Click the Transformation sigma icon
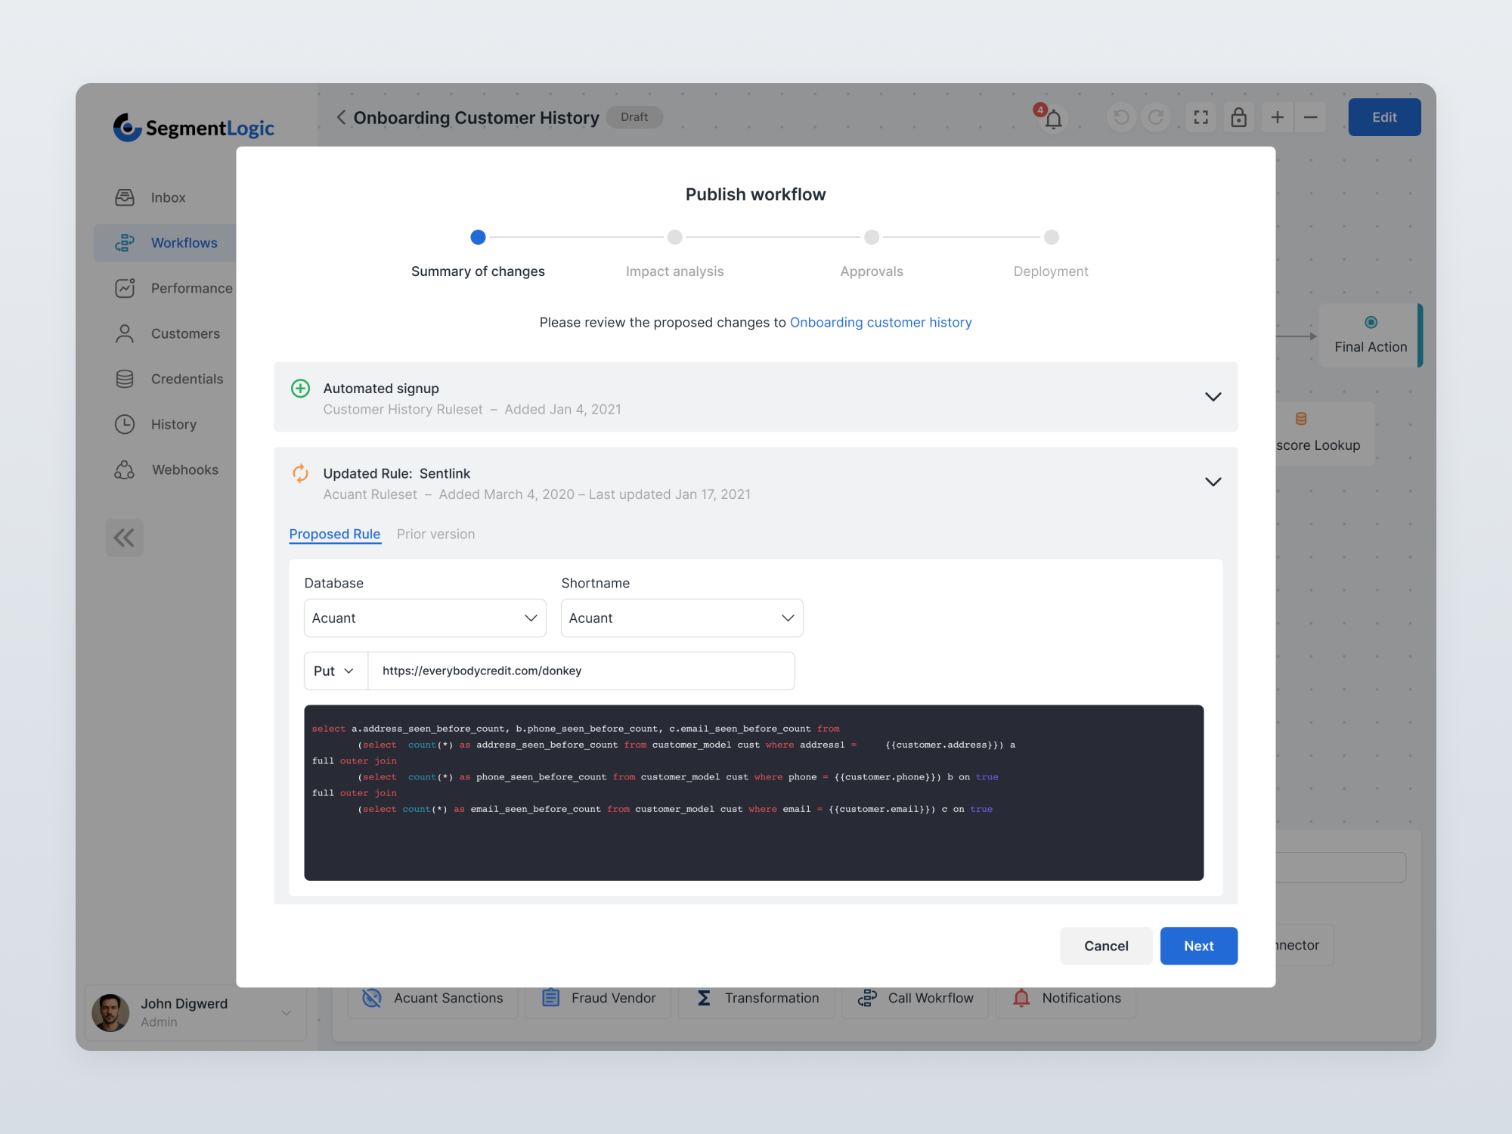The height and width of the screenshot is (1134, 1512). coord(704,998)
